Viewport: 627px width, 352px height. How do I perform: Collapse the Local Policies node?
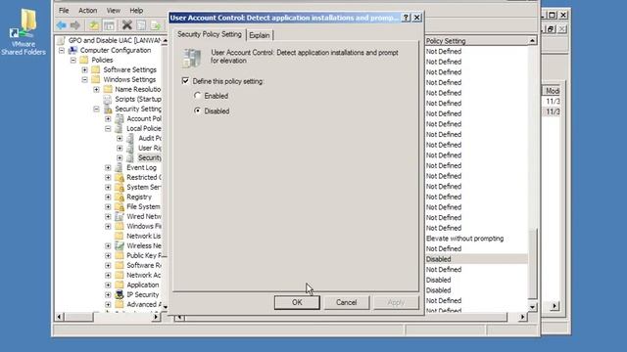coord(108,128)
